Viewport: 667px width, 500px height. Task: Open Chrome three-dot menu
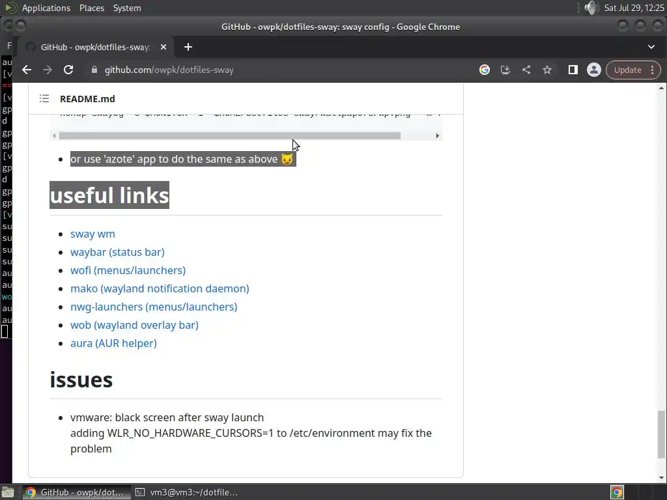(x=653, y=70)
